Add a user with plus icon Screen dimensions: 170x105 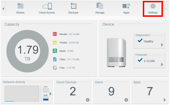click(126, 100)
